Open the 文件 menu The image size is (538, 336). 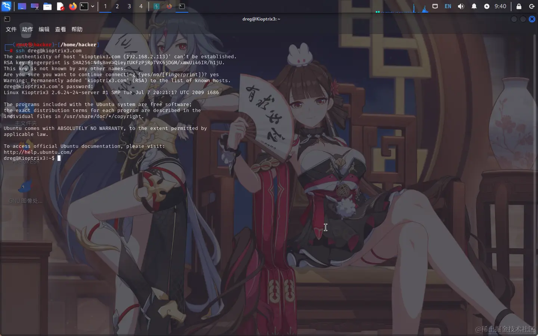(x=11, y=29)
